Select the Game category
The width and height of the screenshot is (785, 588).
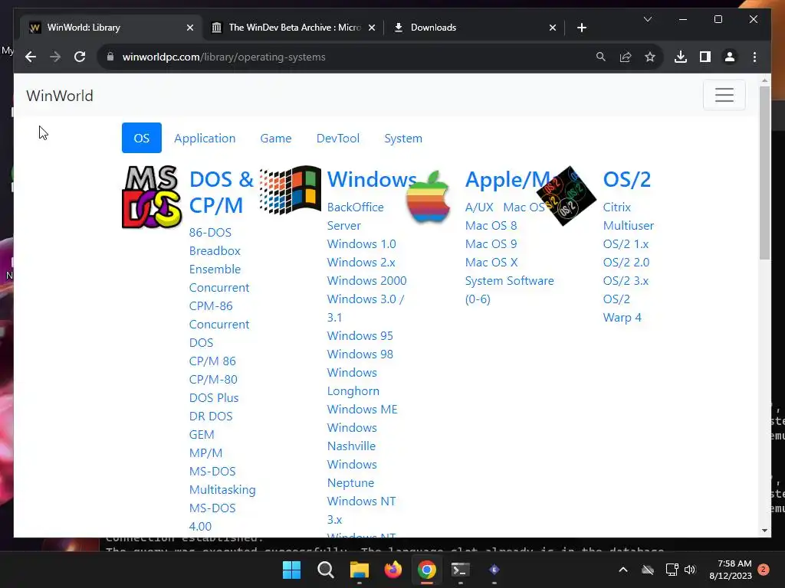click(x=276, y=138)
